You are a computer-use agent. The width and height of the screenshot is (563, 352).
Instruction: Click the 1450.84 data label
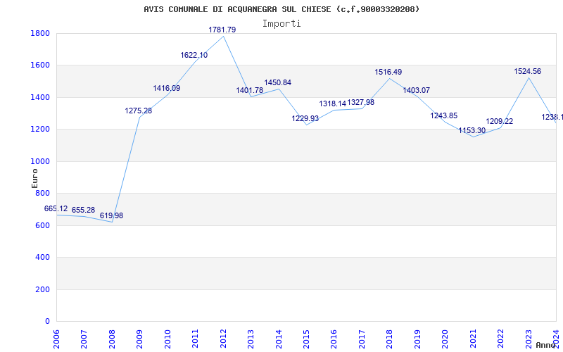point(277,83)
